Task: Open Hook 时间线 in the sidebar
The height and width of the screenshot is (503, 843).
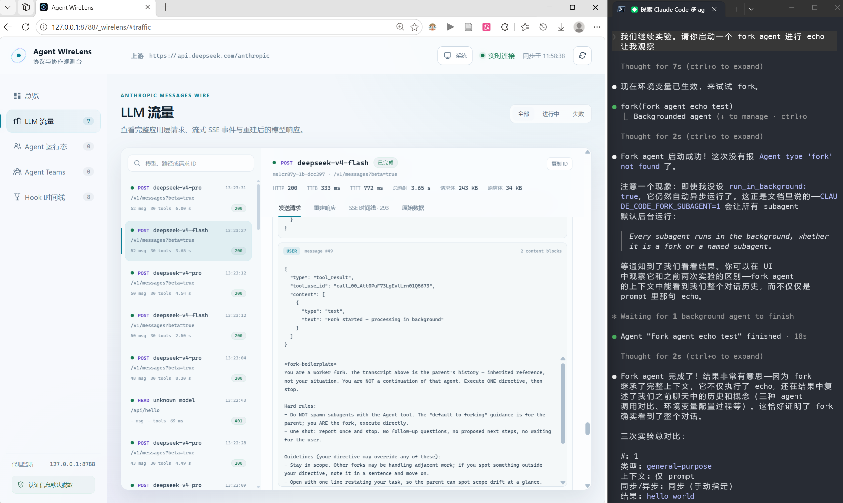Action: coord(53,197)
